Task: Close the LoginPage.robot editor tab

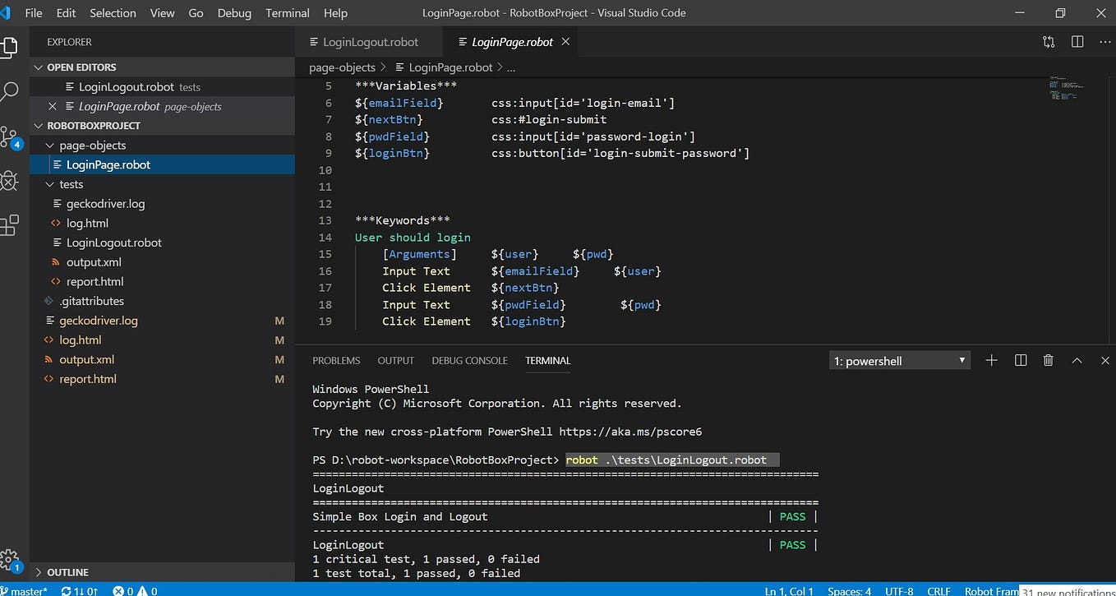Action: click(565, 41)
